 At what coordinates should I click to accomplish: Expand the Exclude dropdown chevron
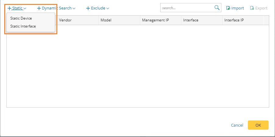pyautogui.click(x=108, y=9)
